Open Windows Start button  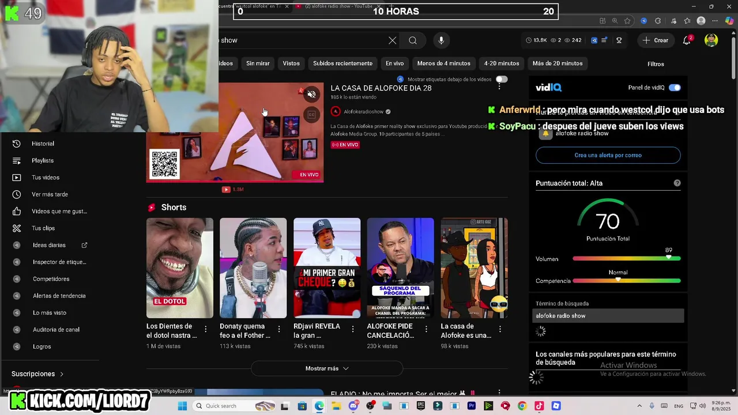[182, 406]
